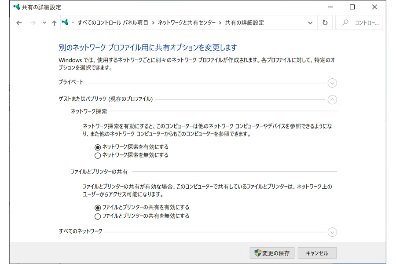Select ファイルとプリンターの共有を無効にする option

click(98, 216)
